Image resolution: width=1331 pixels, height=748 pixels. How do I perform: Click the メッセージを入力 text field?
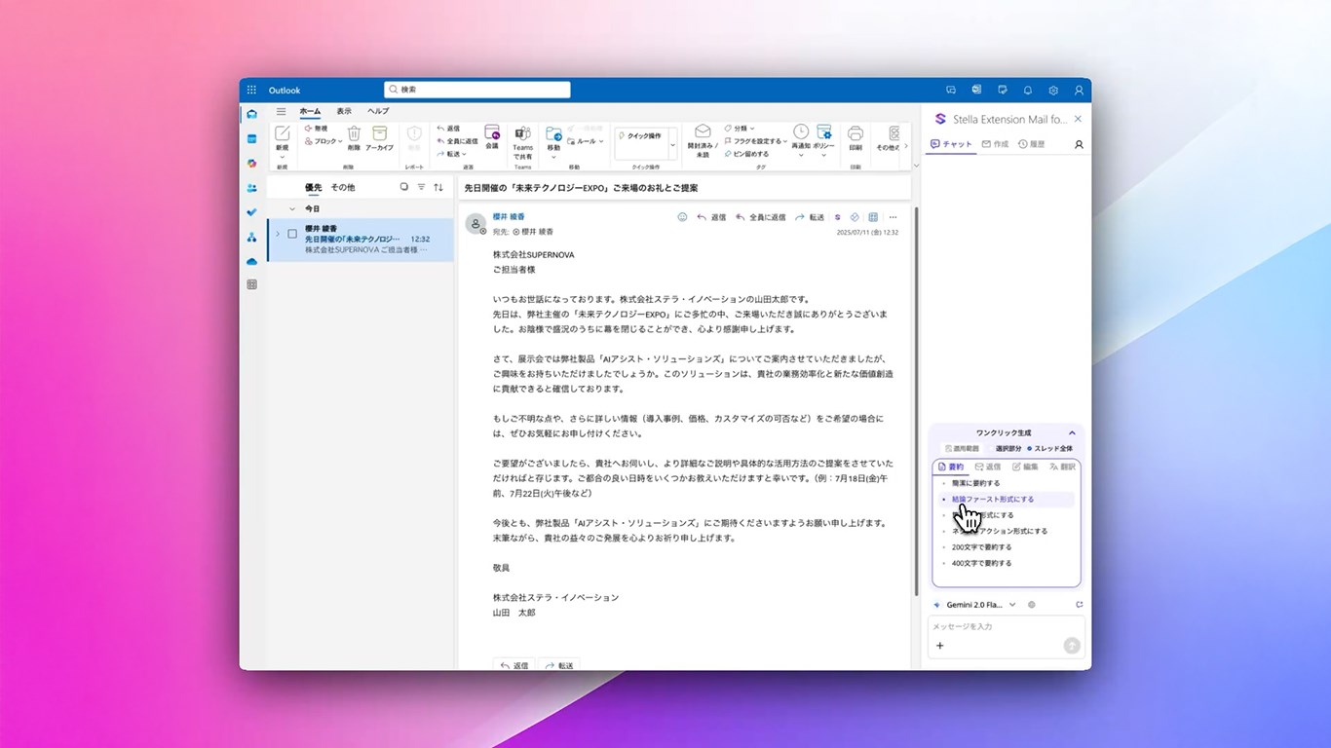tap(1007, 626)
